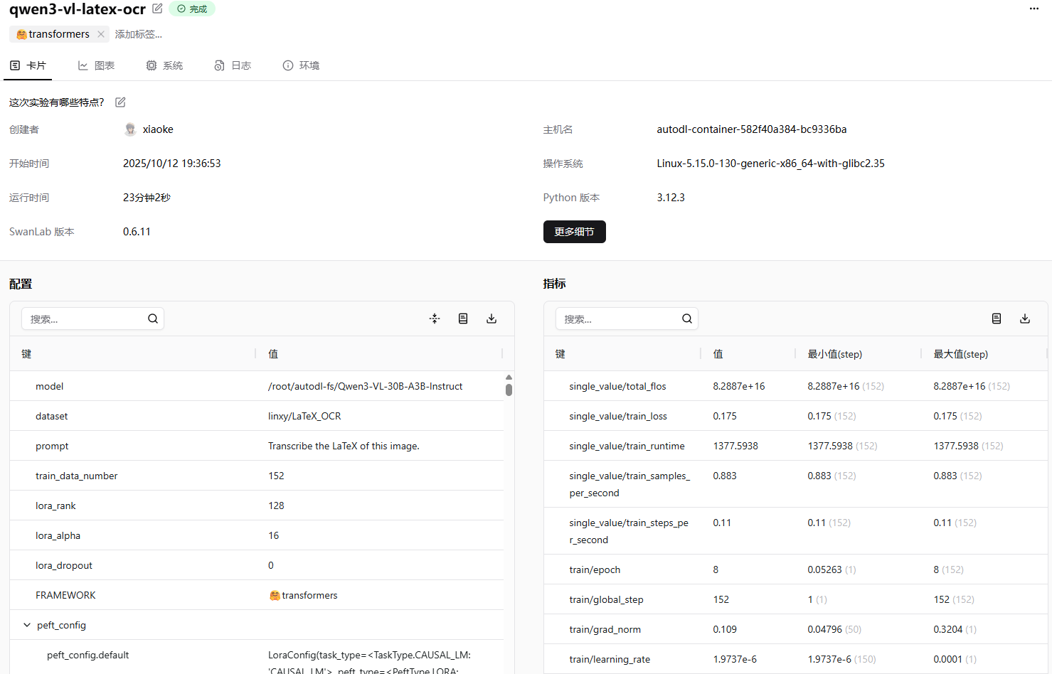
Task: Switch to the 图表 charts tab
Action: pos(96,65)
